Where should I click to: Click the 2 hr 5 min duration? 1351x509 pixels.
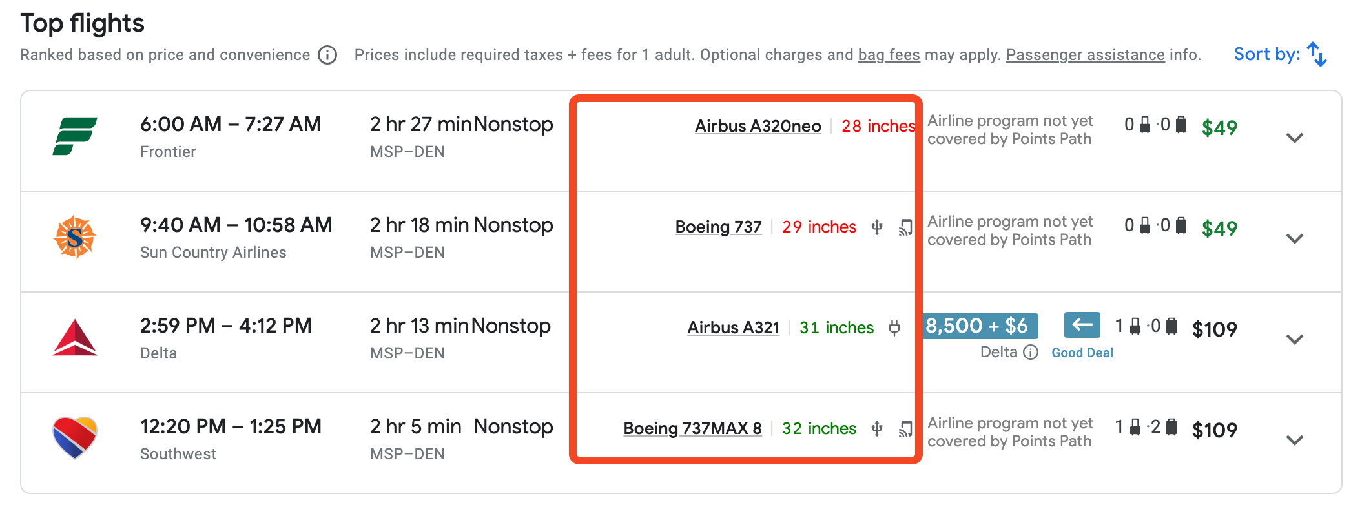click(416, 426)
